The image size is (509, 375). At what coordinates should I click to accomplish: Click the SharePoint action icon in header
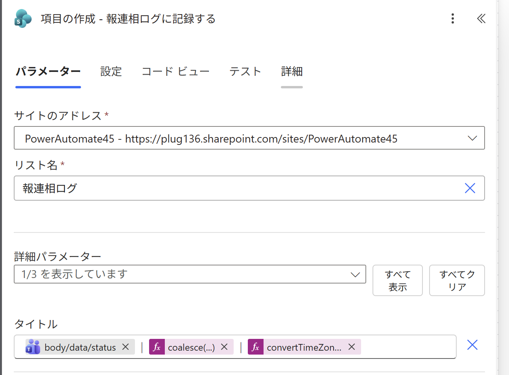coord(23,18)
